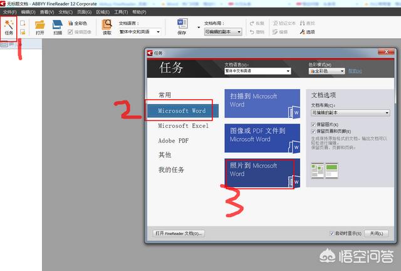401x271 pixels.
Task: Open the 文件(F) menu
Action: [x=10, y=12]
